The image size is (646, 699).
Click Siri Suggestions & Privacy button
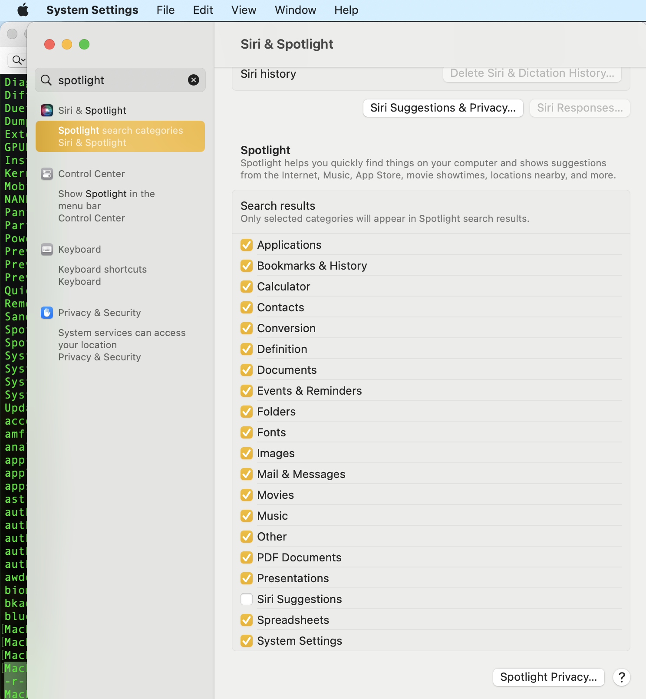coord(443,108)
